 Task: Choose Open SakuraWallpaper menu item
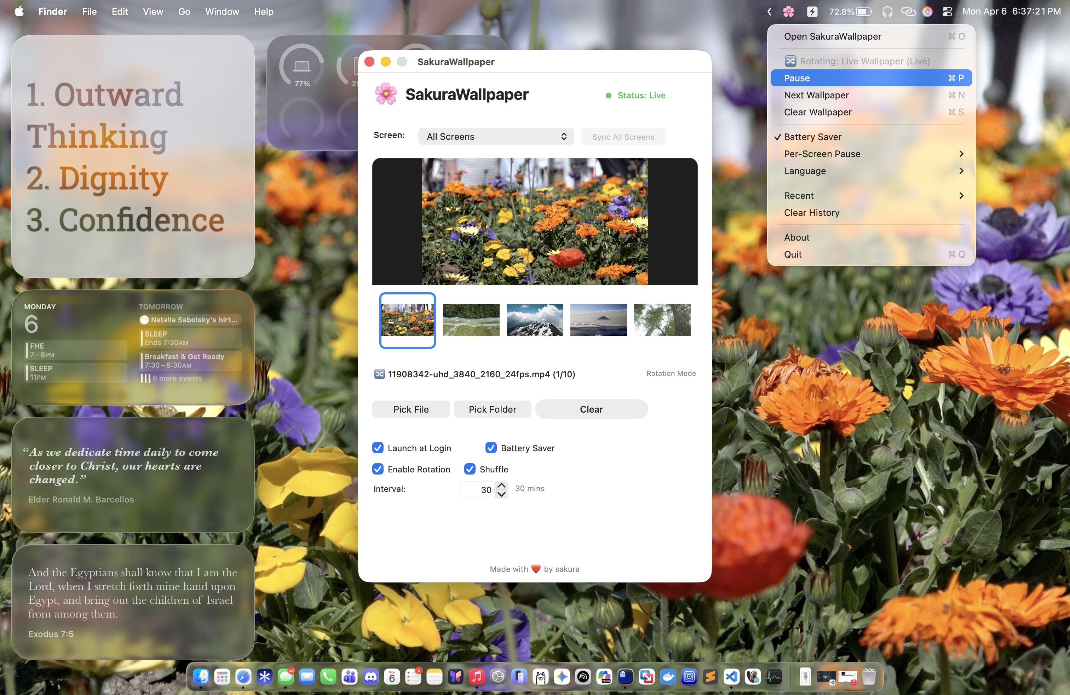(871, 36)
